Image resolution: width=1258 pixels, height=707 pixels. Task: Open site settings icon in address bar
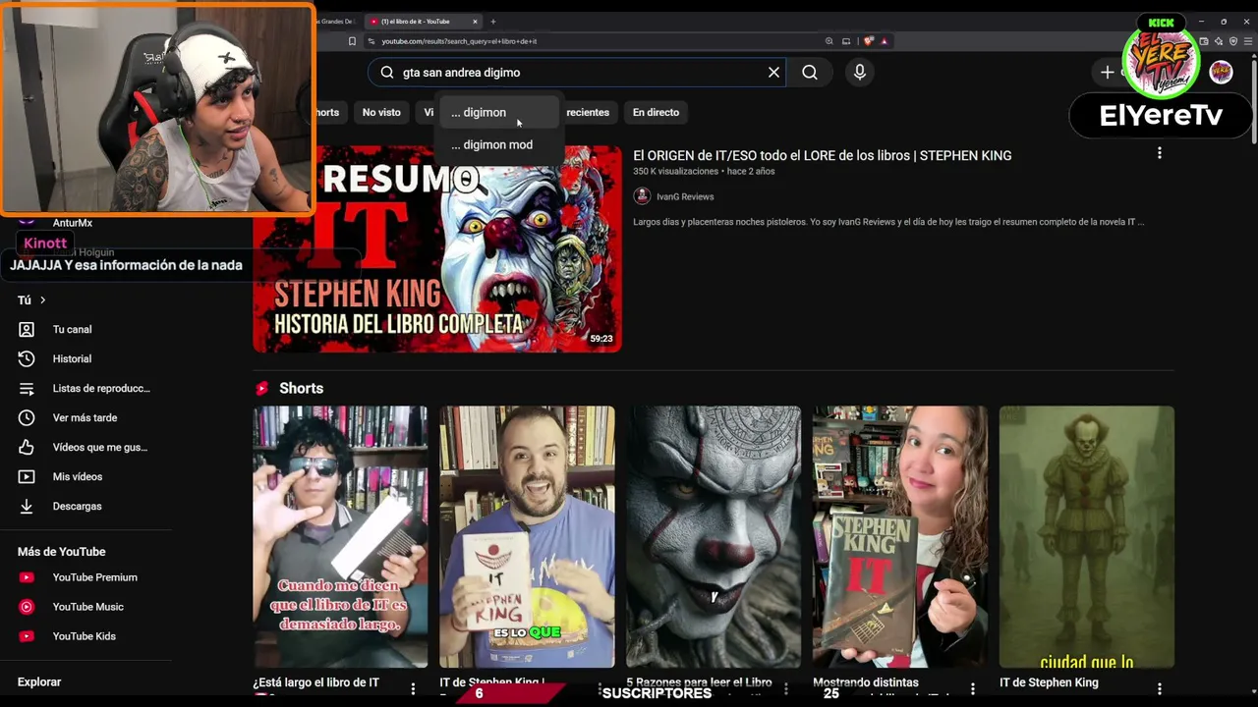[x=372, y=41]
